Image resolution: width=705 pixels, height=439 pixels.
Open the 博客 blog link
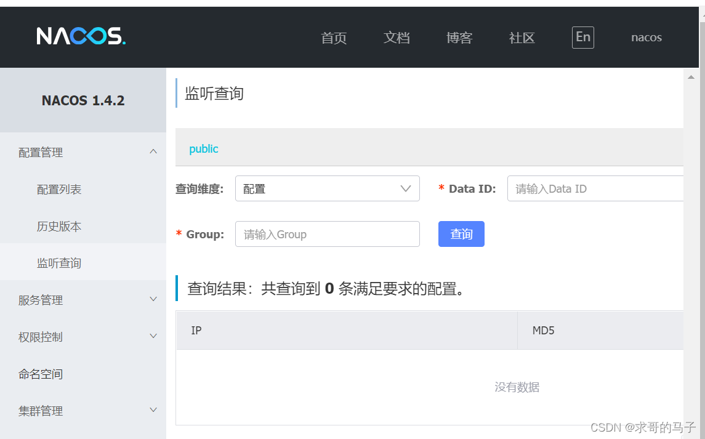click(459, 38)
